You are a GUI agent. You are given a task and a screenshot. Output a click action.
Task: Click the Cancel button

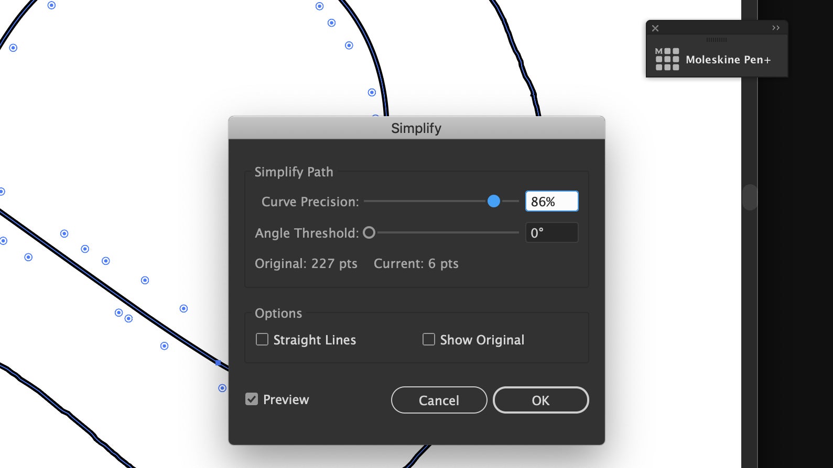tap(439, 400)
